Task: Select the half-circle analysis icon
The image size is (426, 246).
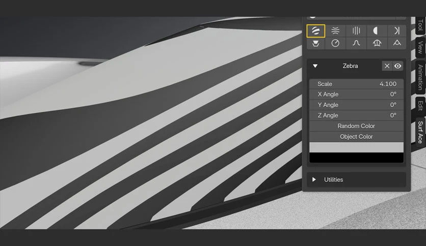Action: tap(377, 31)
